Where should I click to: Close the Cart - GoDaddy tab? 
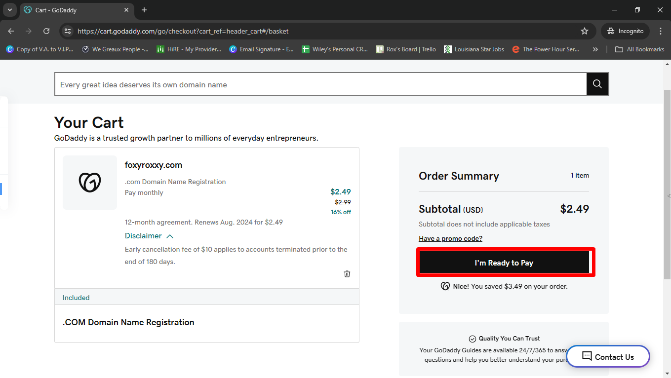[126, 10]
